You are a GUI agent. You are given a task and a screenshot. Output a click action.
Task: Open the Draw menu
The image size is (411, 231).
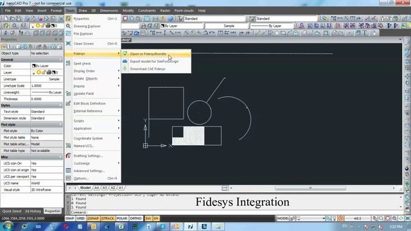[83, 10]
